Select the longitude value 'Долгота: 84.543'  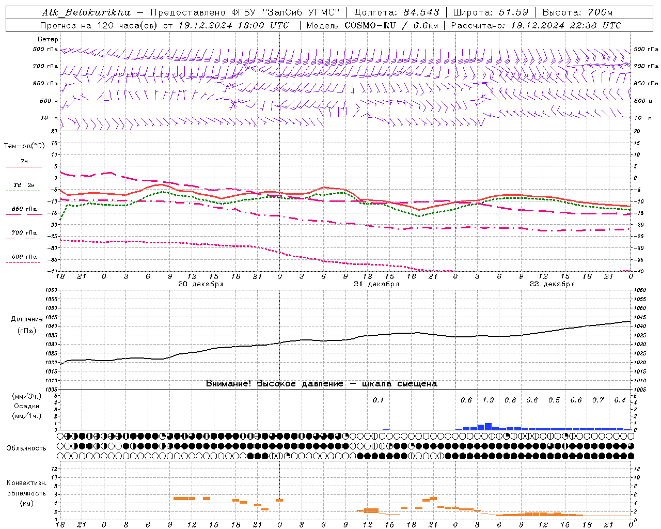click(397, 12)
